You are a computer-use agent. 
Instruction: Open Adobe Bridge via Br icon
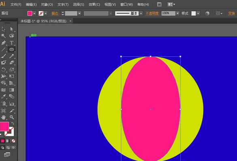[159, 4]
